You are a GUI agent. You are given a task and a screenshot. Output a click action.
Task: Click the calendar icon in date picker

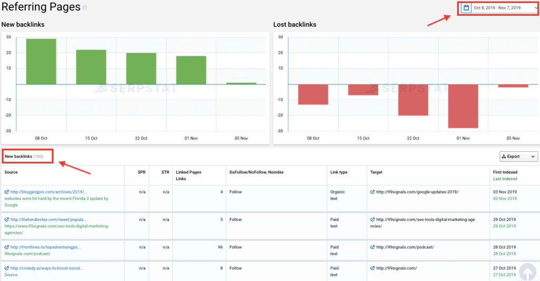pyautogui.click(x=466, y=8)
